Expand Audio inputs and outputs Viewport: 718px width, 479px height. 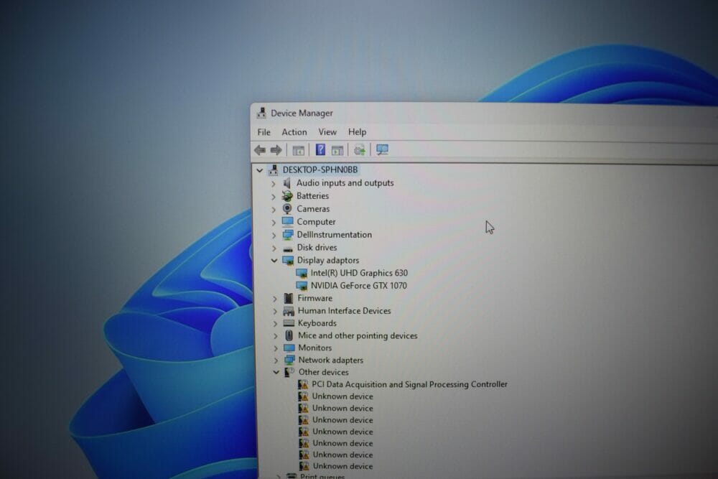(274, 184)
